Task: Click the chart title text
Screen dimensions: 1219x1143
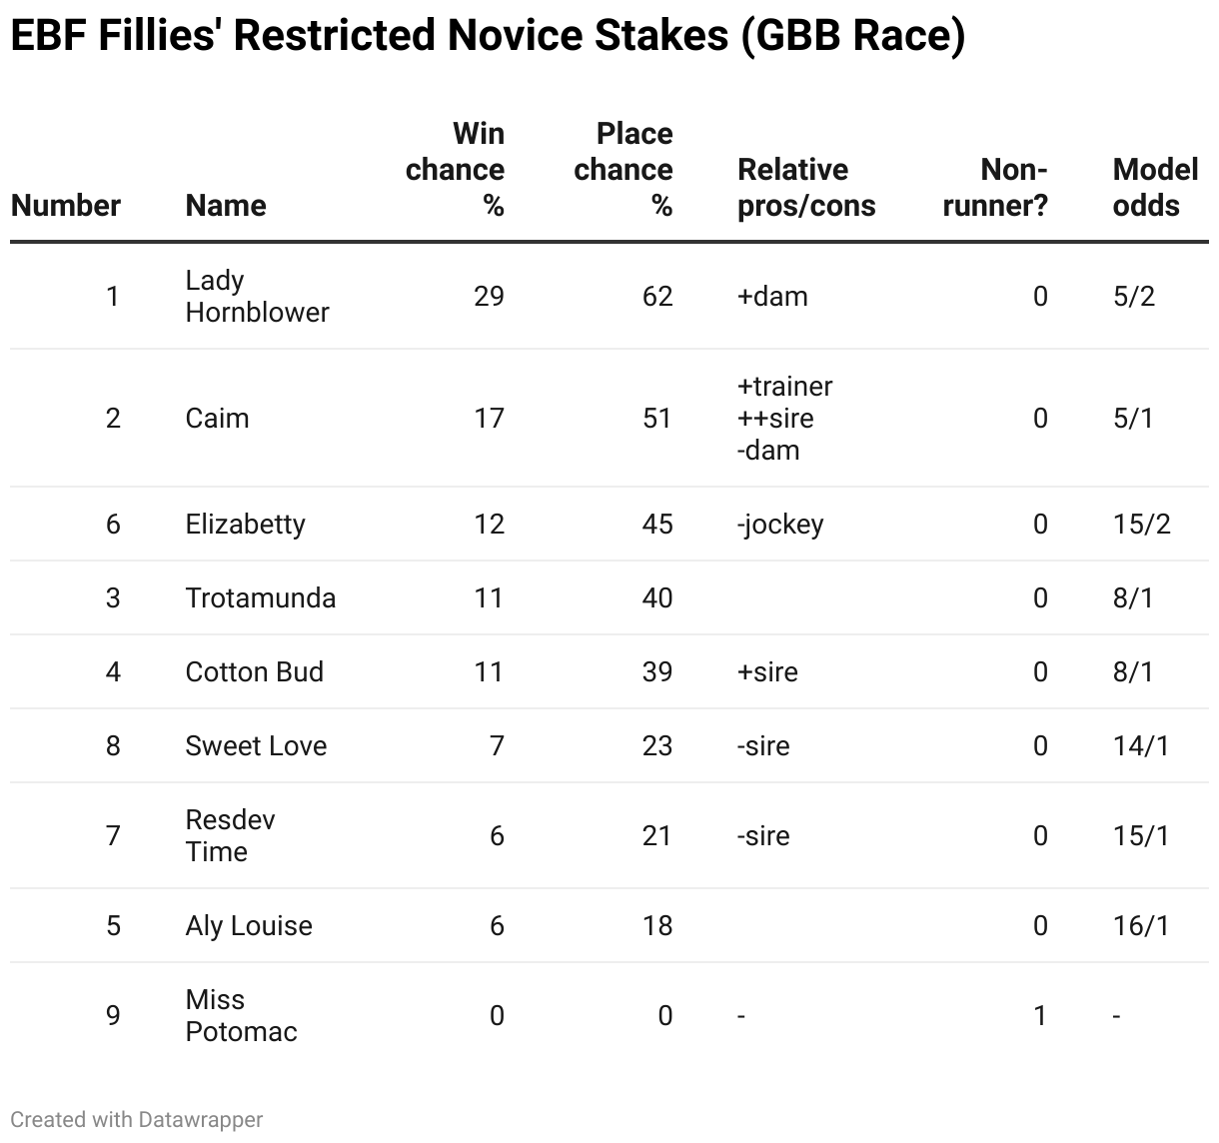Action: (x=489, y=36)
